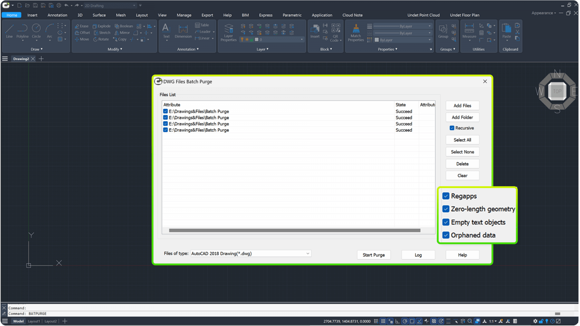
Task: Uncheck the Recursive checkbox
Action: click(452, 128)
